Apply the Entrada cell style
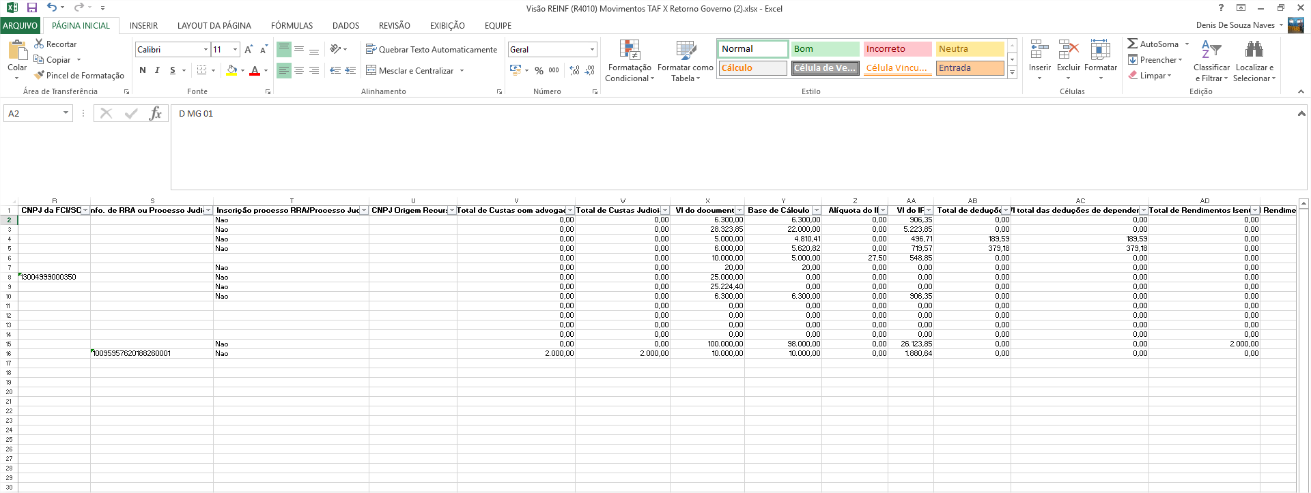 970,68
